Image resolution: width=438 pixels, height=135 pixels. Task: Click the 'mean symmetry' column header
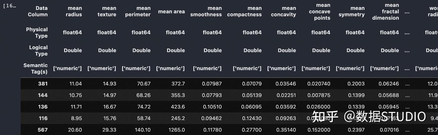tap(351, 11)
